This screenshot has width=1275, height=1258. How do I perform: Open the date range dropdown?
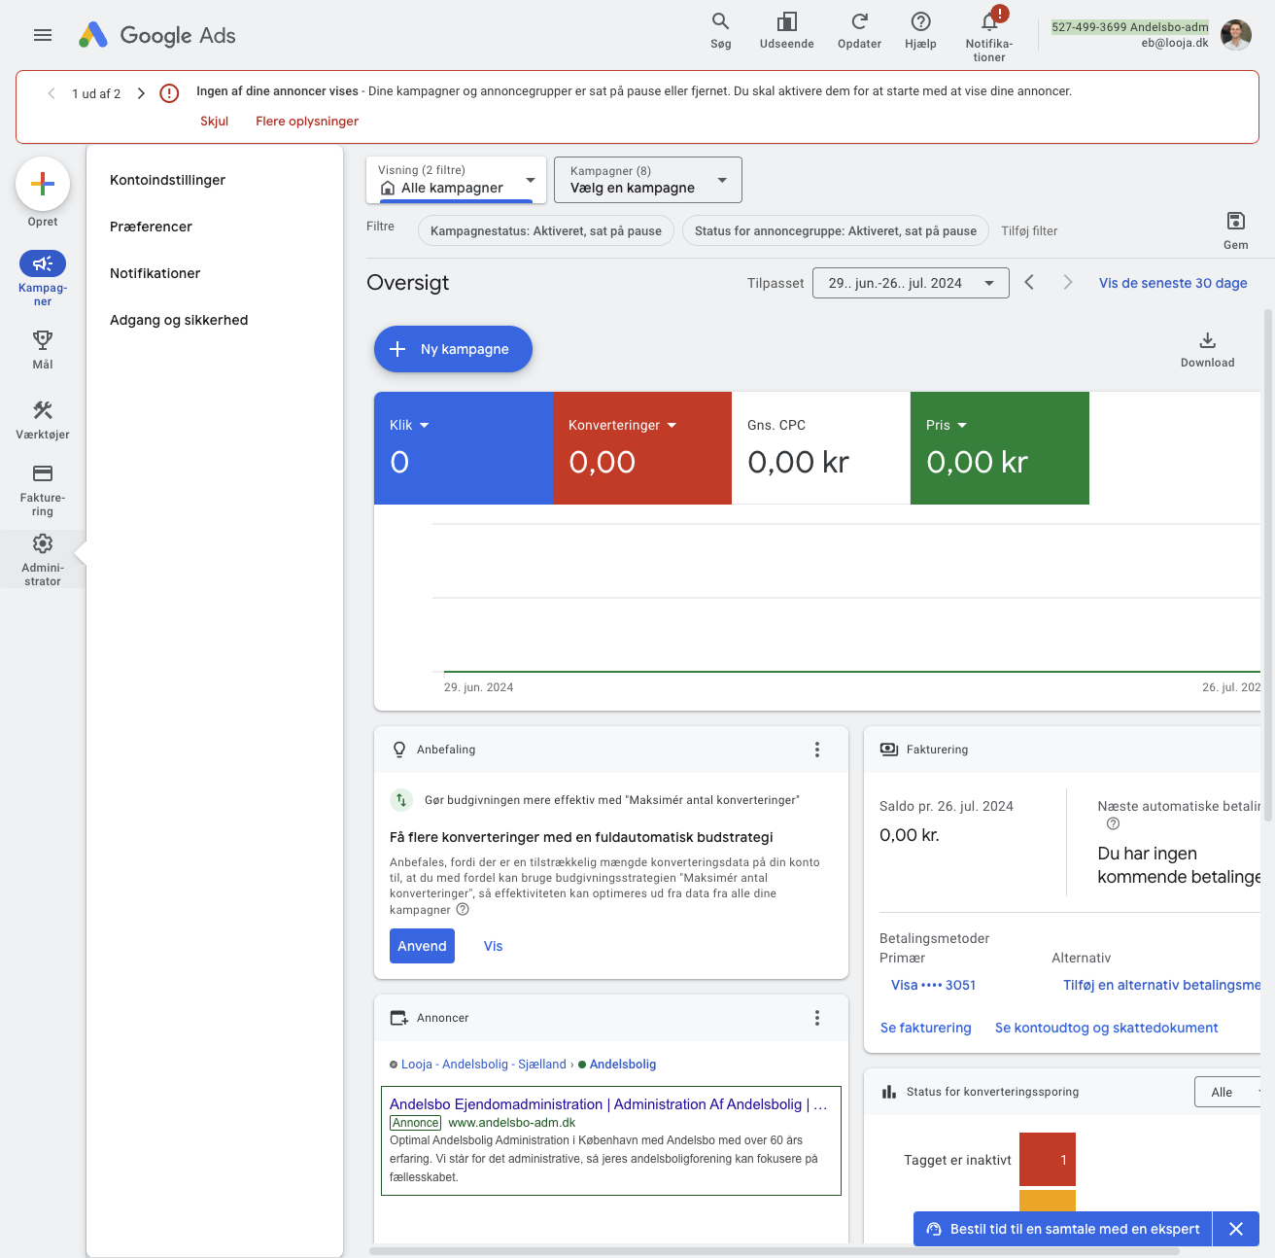click(911, 283)
